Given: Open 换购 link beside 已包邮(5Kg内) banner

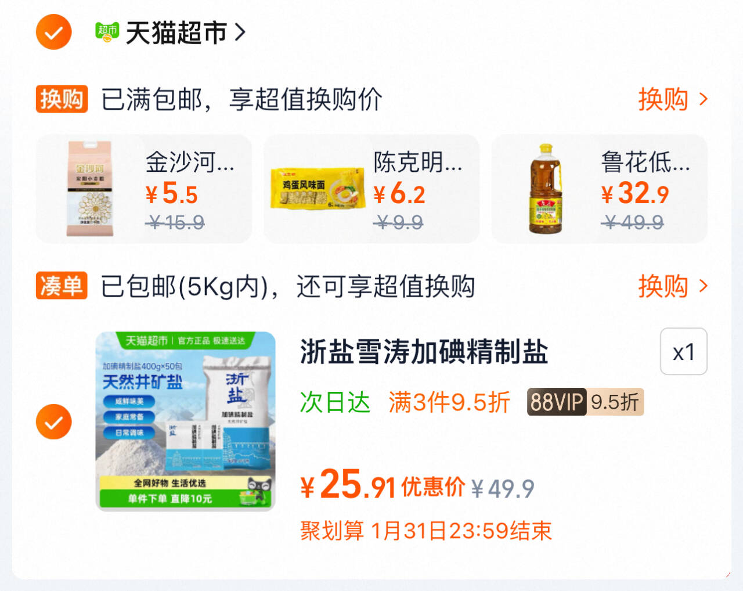Looking at the screenshot, I should [663, 286].
